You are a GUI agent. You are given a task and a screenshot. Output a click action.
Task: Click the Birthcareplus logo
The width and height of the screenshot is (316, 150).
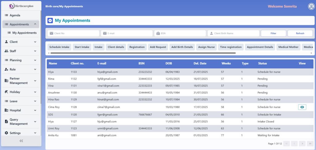point(21,6)
